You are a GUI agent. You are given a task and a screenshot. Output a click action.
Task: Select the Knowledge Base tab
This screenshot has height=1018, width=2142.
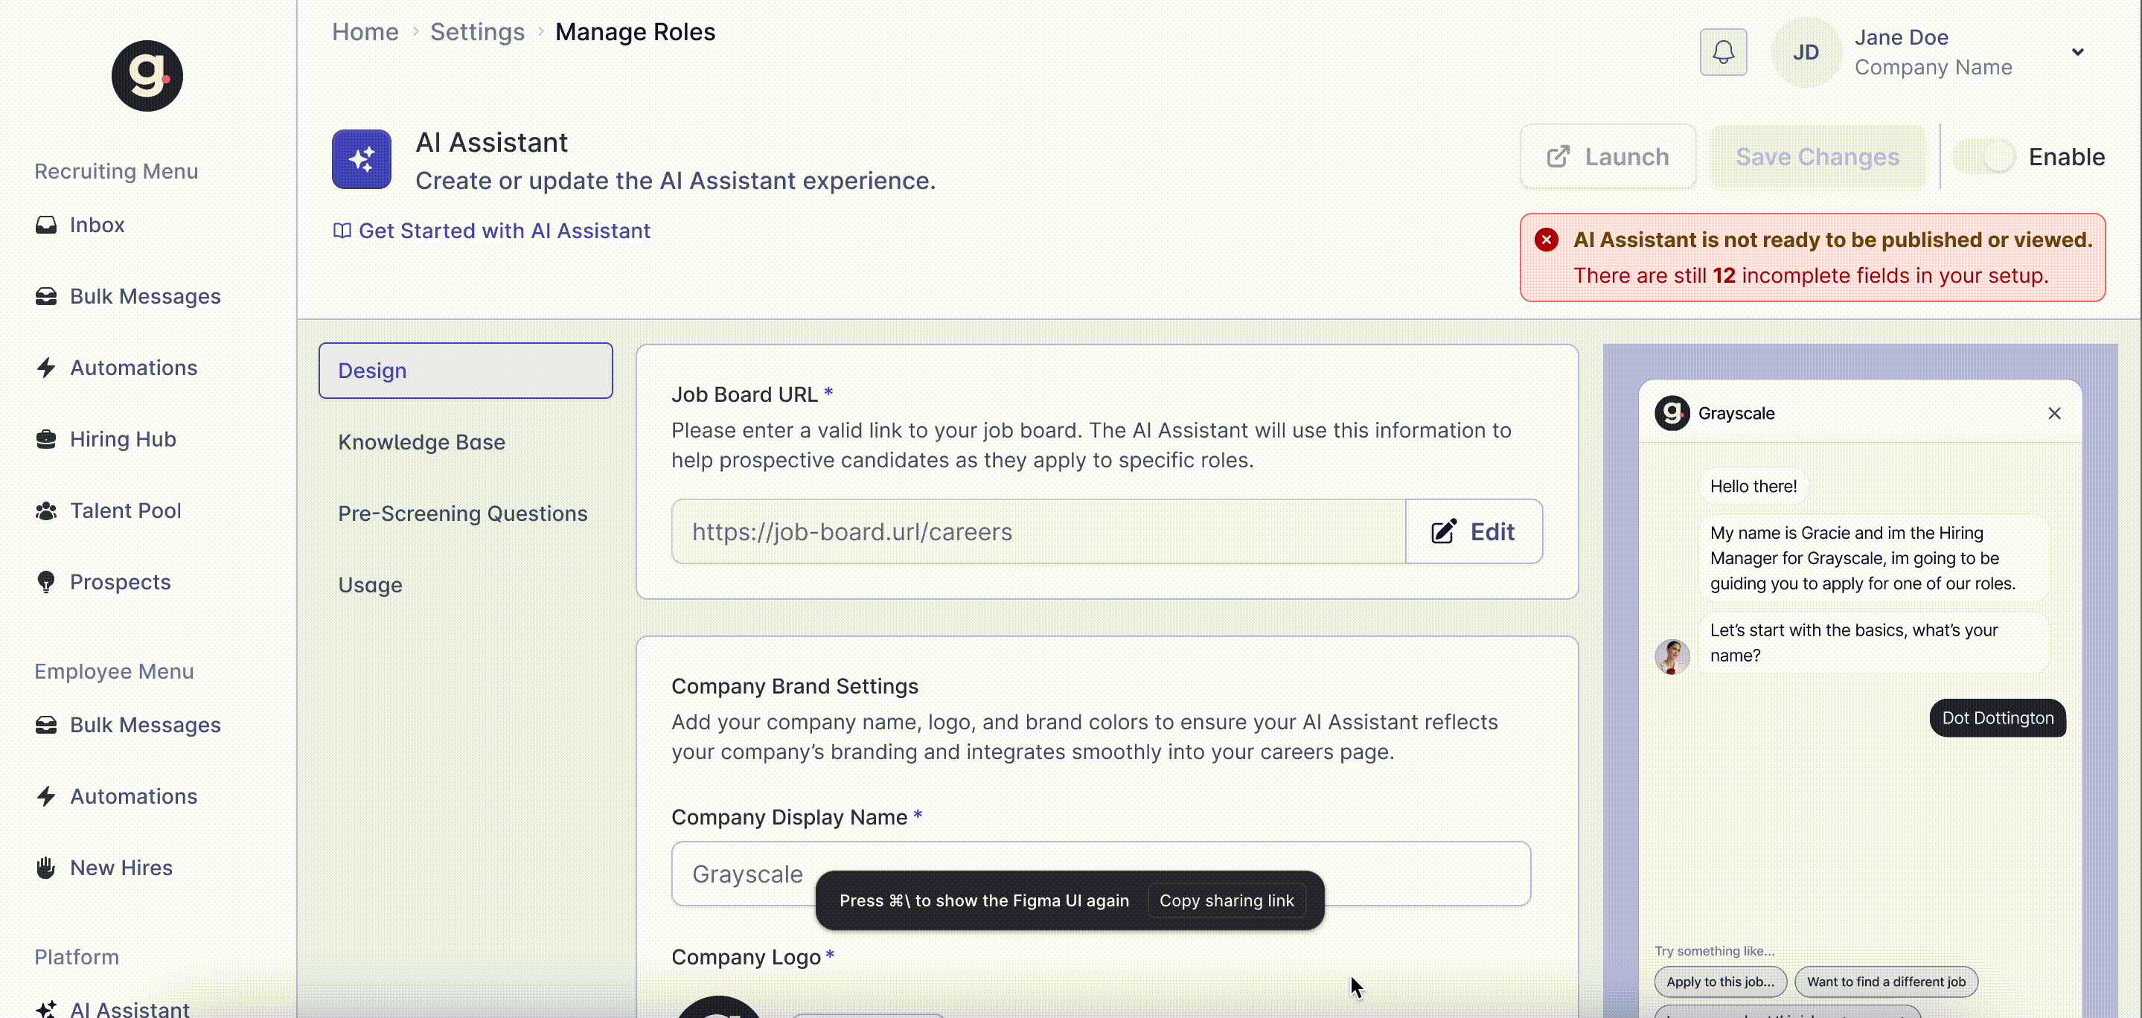point(421,441)
